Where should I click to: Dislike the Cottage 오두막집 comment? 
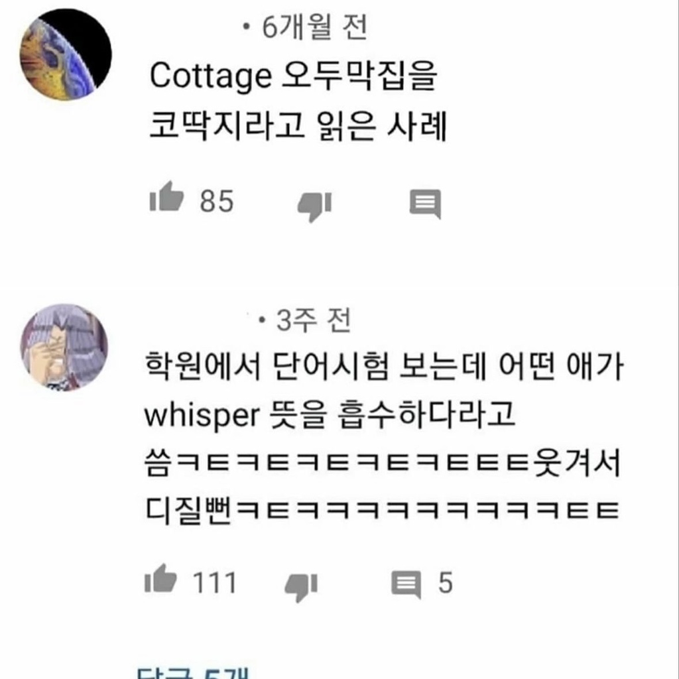[x=315, y=207]
